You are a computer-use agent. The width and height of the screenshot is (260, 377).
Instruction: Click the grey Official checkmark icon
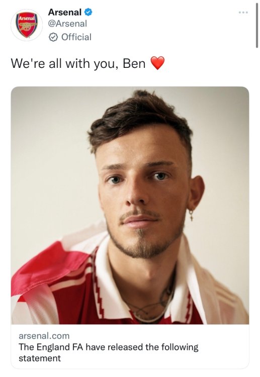(x=53, y=37)
